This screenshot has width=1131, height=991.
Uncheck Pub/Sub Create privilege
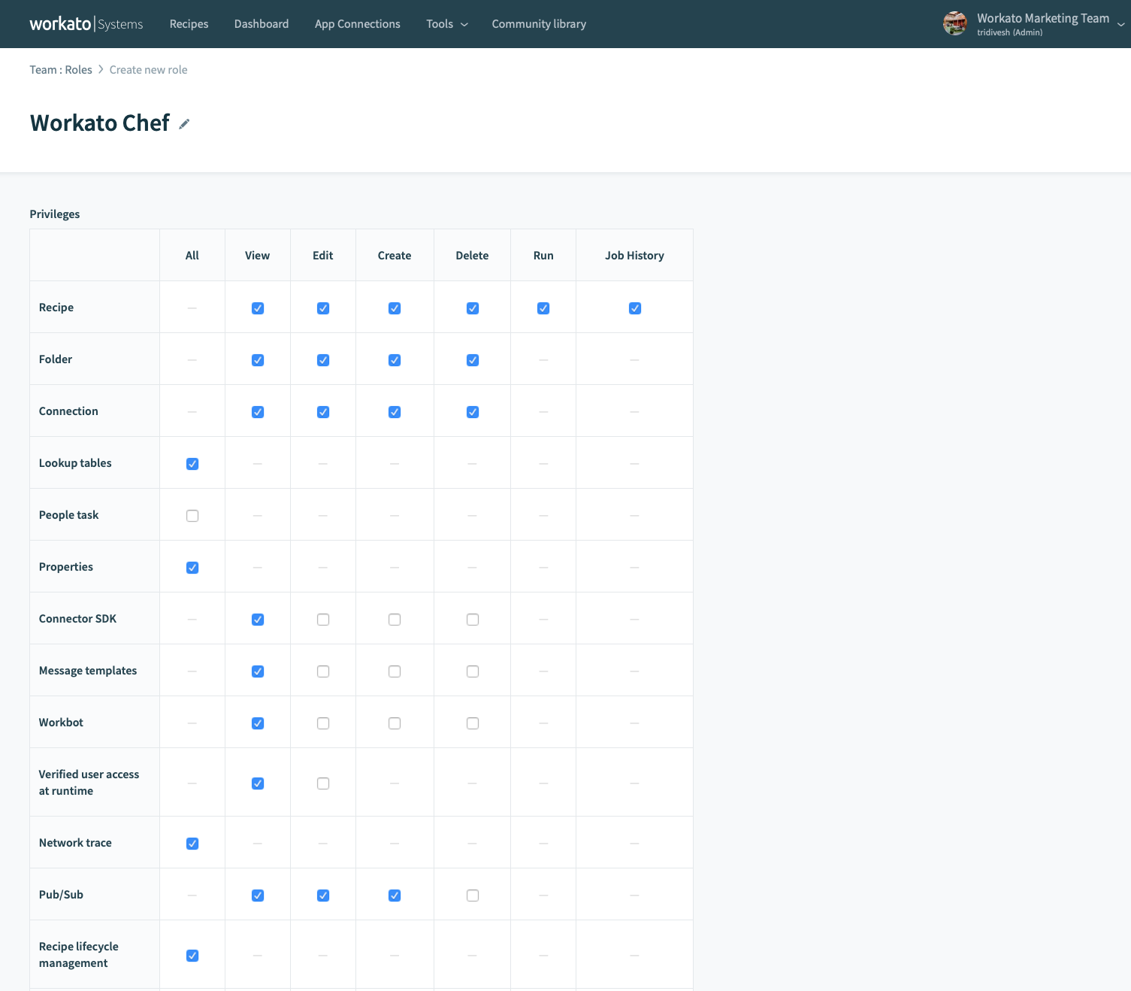click(395, 896)
